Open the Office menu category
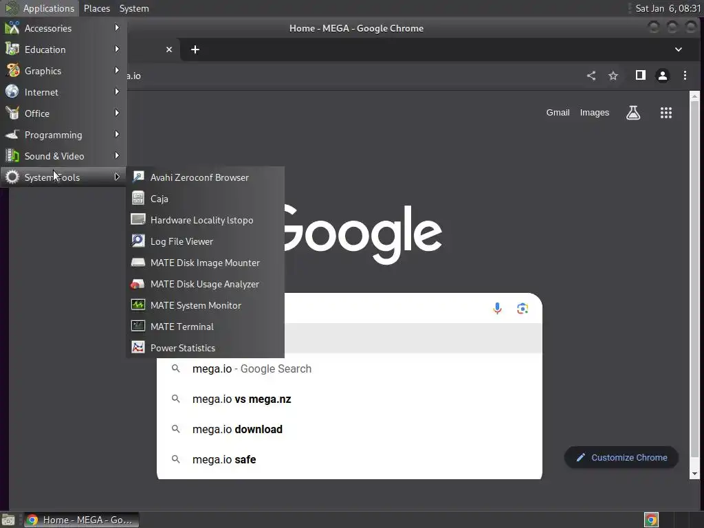The width and height of the screenshot is (704, 528). coord(63,113)
